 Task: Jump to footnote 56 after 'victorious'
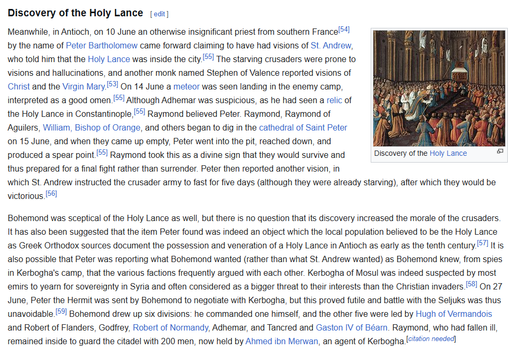pyautogui.click(x=51, y=194)
